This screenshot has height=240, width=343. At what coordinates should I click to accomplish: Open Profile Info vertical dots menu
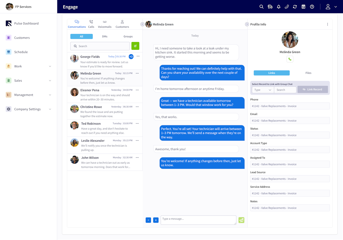(328, 24)
